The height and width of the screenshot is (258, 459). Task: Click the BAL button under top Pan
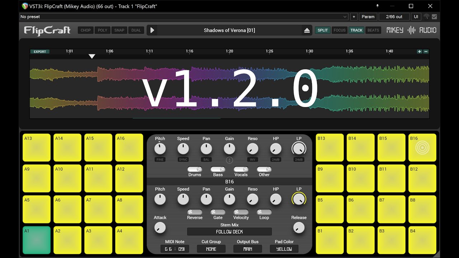[206, 159]
